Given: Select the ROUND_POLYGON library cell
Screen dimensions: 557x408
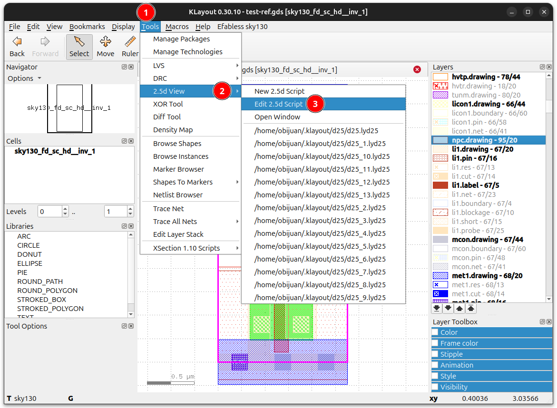Looking at the screenshot, I should tap(47, 291).
